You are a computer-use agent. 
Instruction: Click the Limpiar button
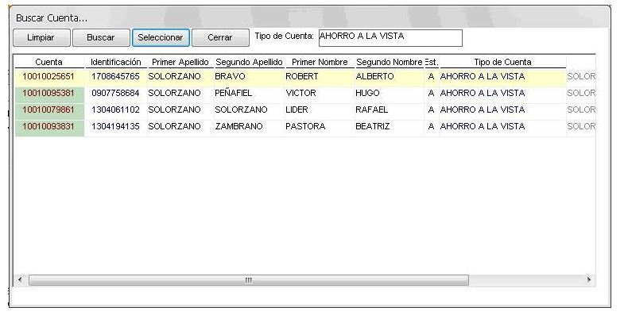(x=41, y=37)
